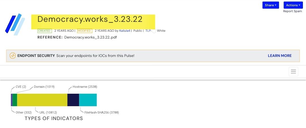Click the teal FileHash-SHA256 chart segment
The height and width of the screenshot is (128, 306).
coord(88,100)
